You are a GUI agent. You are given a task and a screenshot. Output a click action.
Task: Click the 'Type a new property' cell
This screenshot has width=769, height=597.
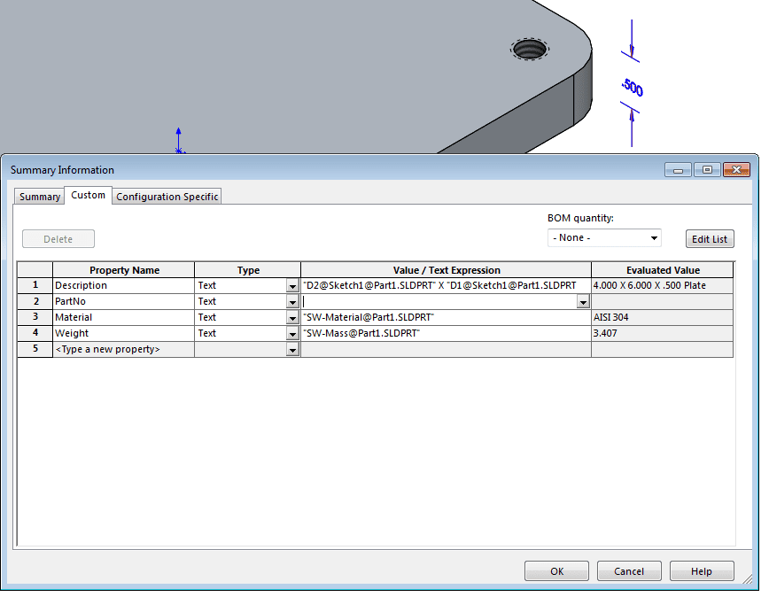coord(123,350)
